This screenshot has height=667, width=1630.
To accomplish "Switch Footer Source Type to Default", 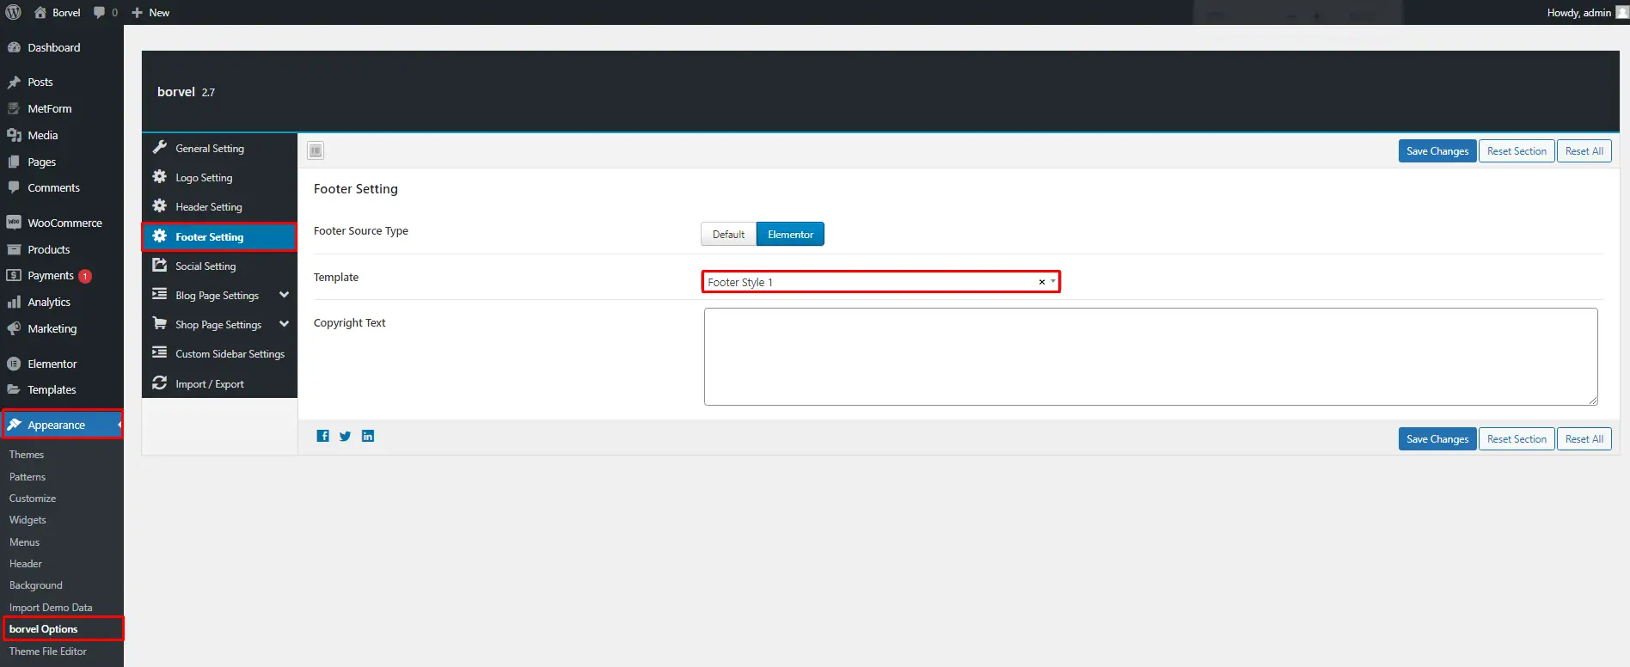I will [x=728, y=235].
